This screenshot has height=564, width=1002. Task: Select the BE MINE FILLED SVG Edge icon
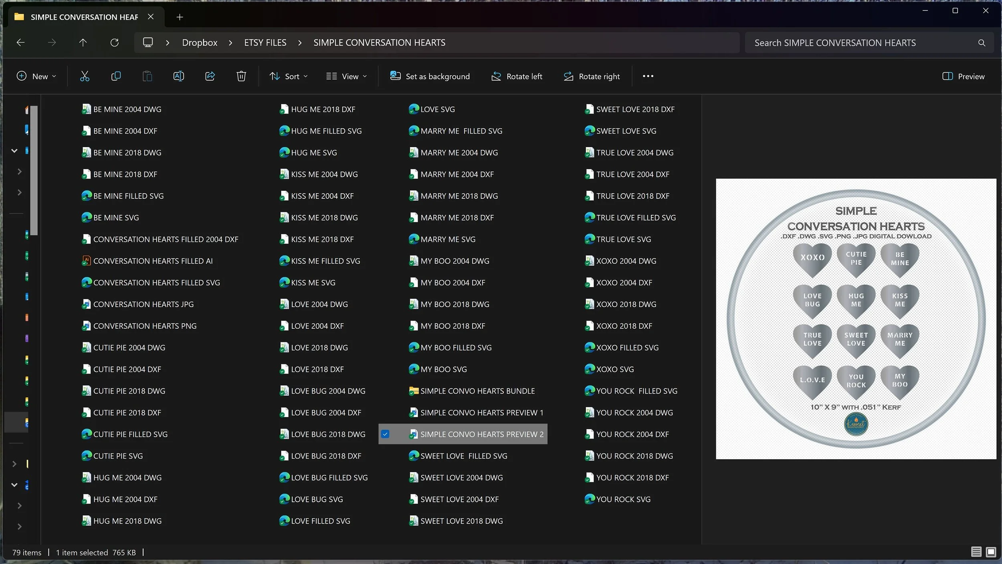coord(86,196)
